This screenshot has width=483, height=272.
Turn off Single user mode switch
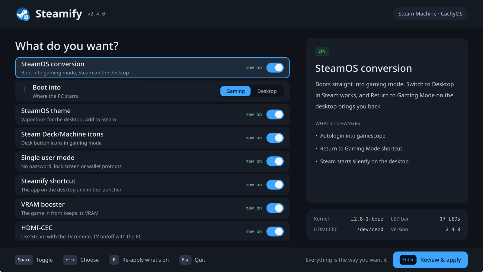point(275,161)
